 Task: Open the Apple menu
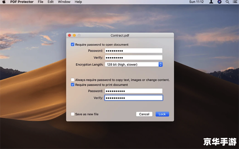click(x=4, y=2)
